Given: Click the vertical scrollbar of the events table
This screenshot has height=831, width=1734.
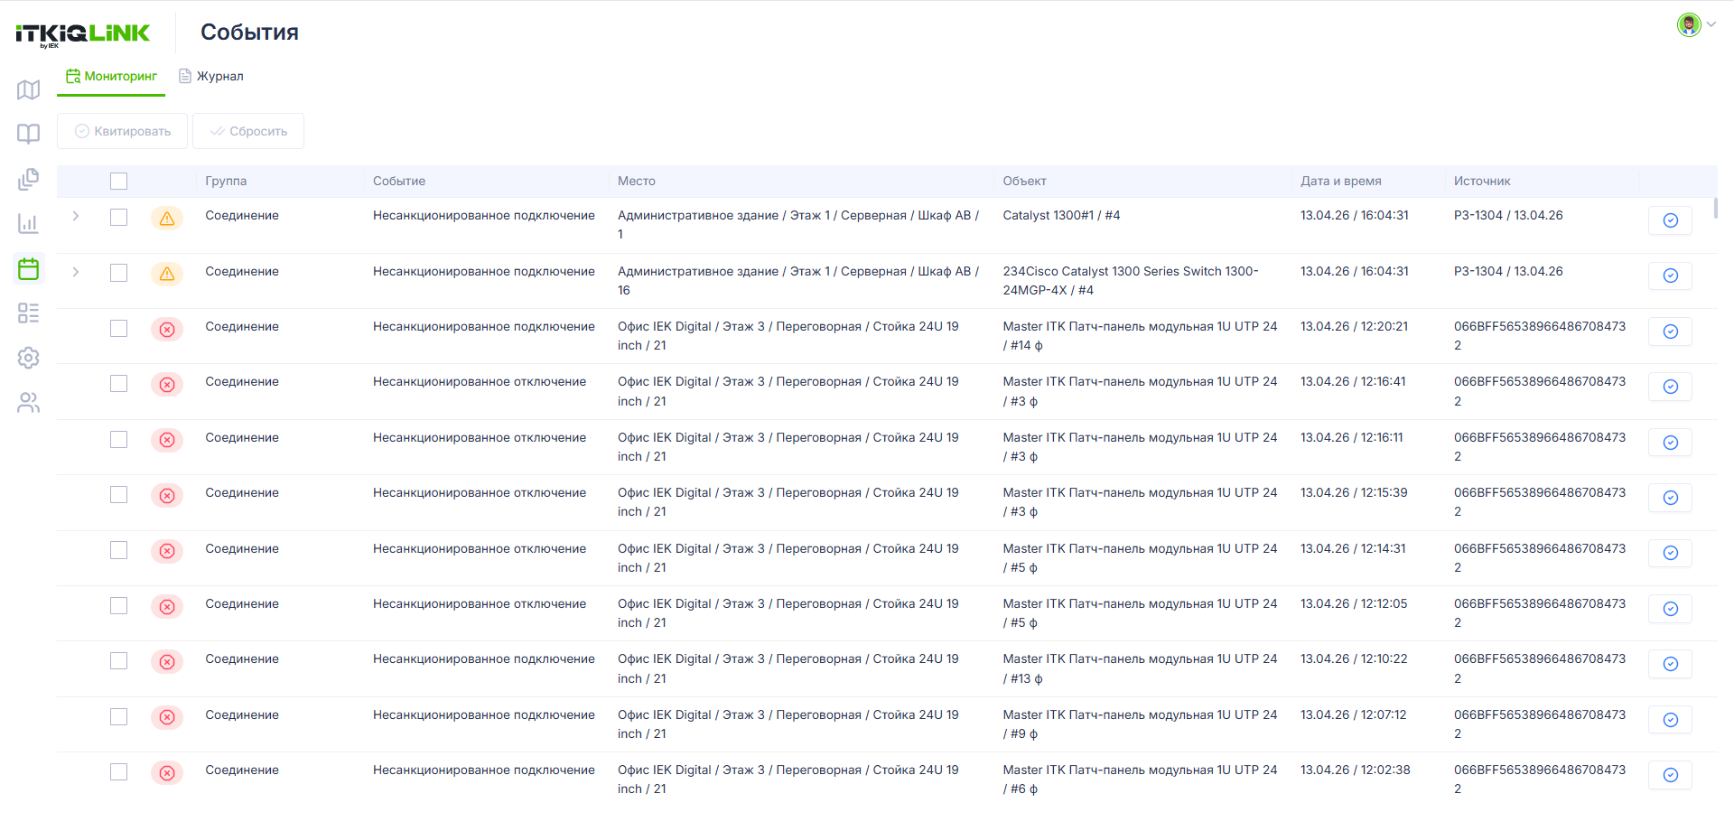Looking at the screenshot, I should pyautogui.click(x=1715, y=208).
